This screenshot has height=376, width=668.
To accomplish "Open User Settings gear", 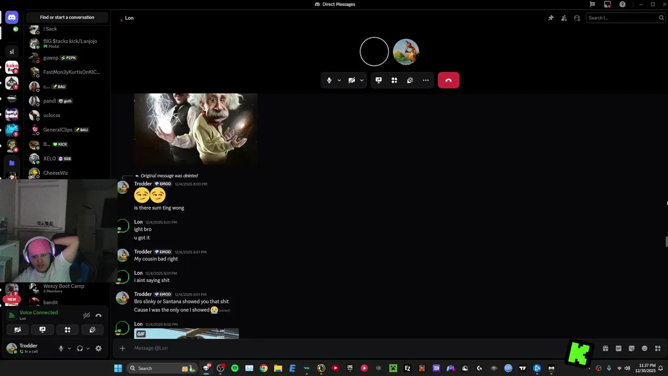I will coord(99,348).
